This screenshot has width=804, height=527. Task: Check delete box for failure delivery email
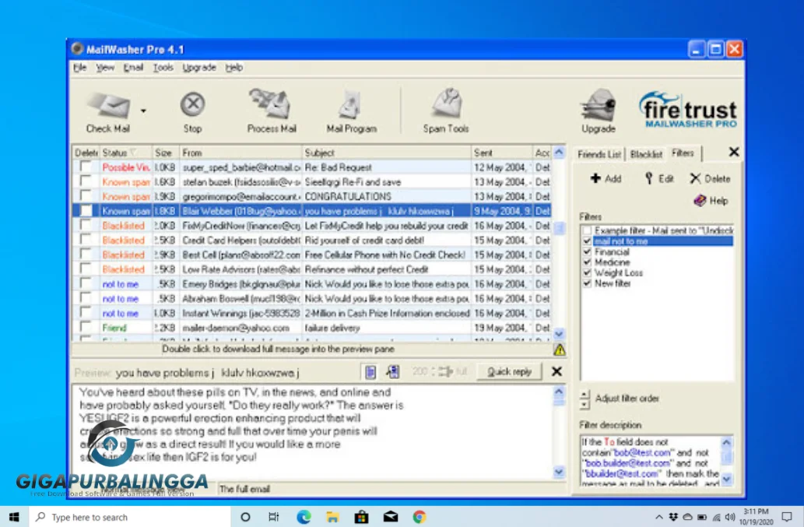(86, 328)
